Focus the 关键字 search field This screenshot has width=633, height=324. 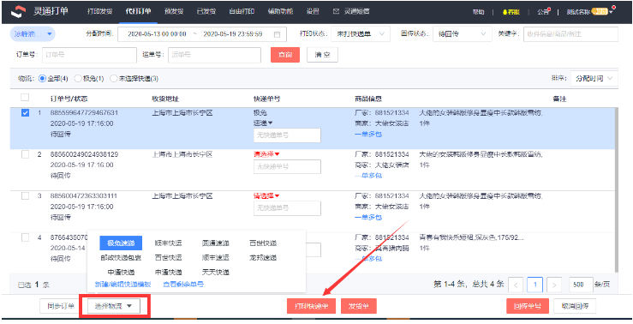[570, 34]
